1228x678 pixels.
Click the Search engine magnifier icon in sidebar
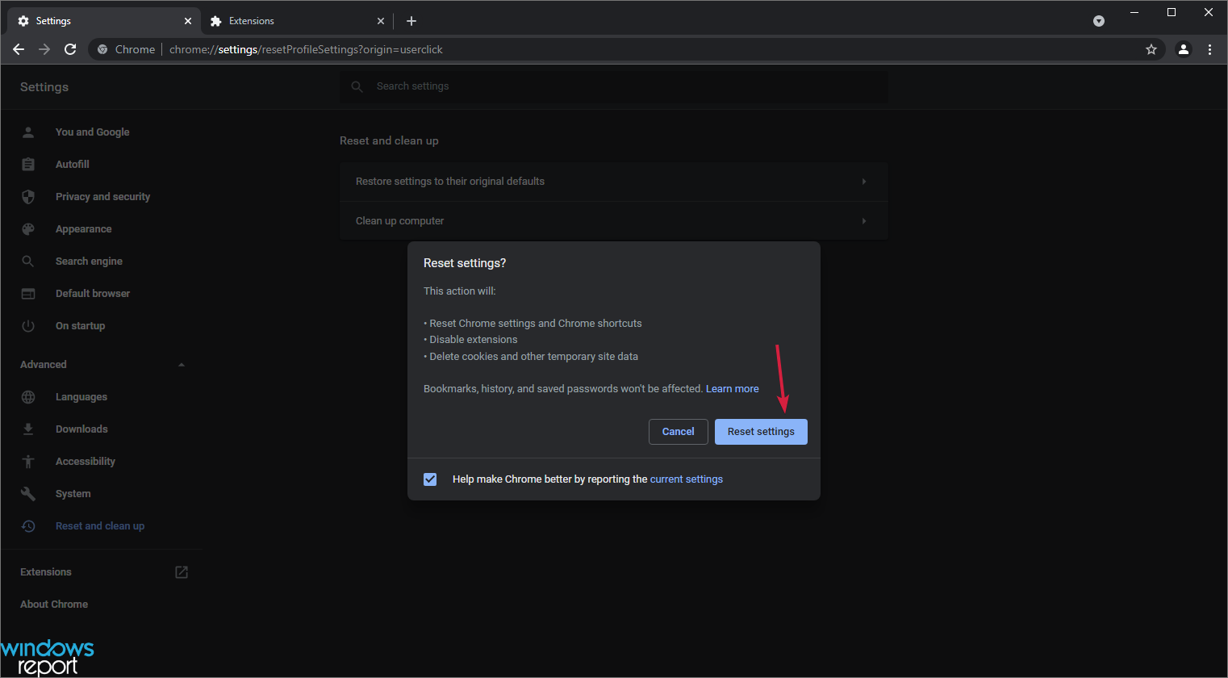(28, 261)
